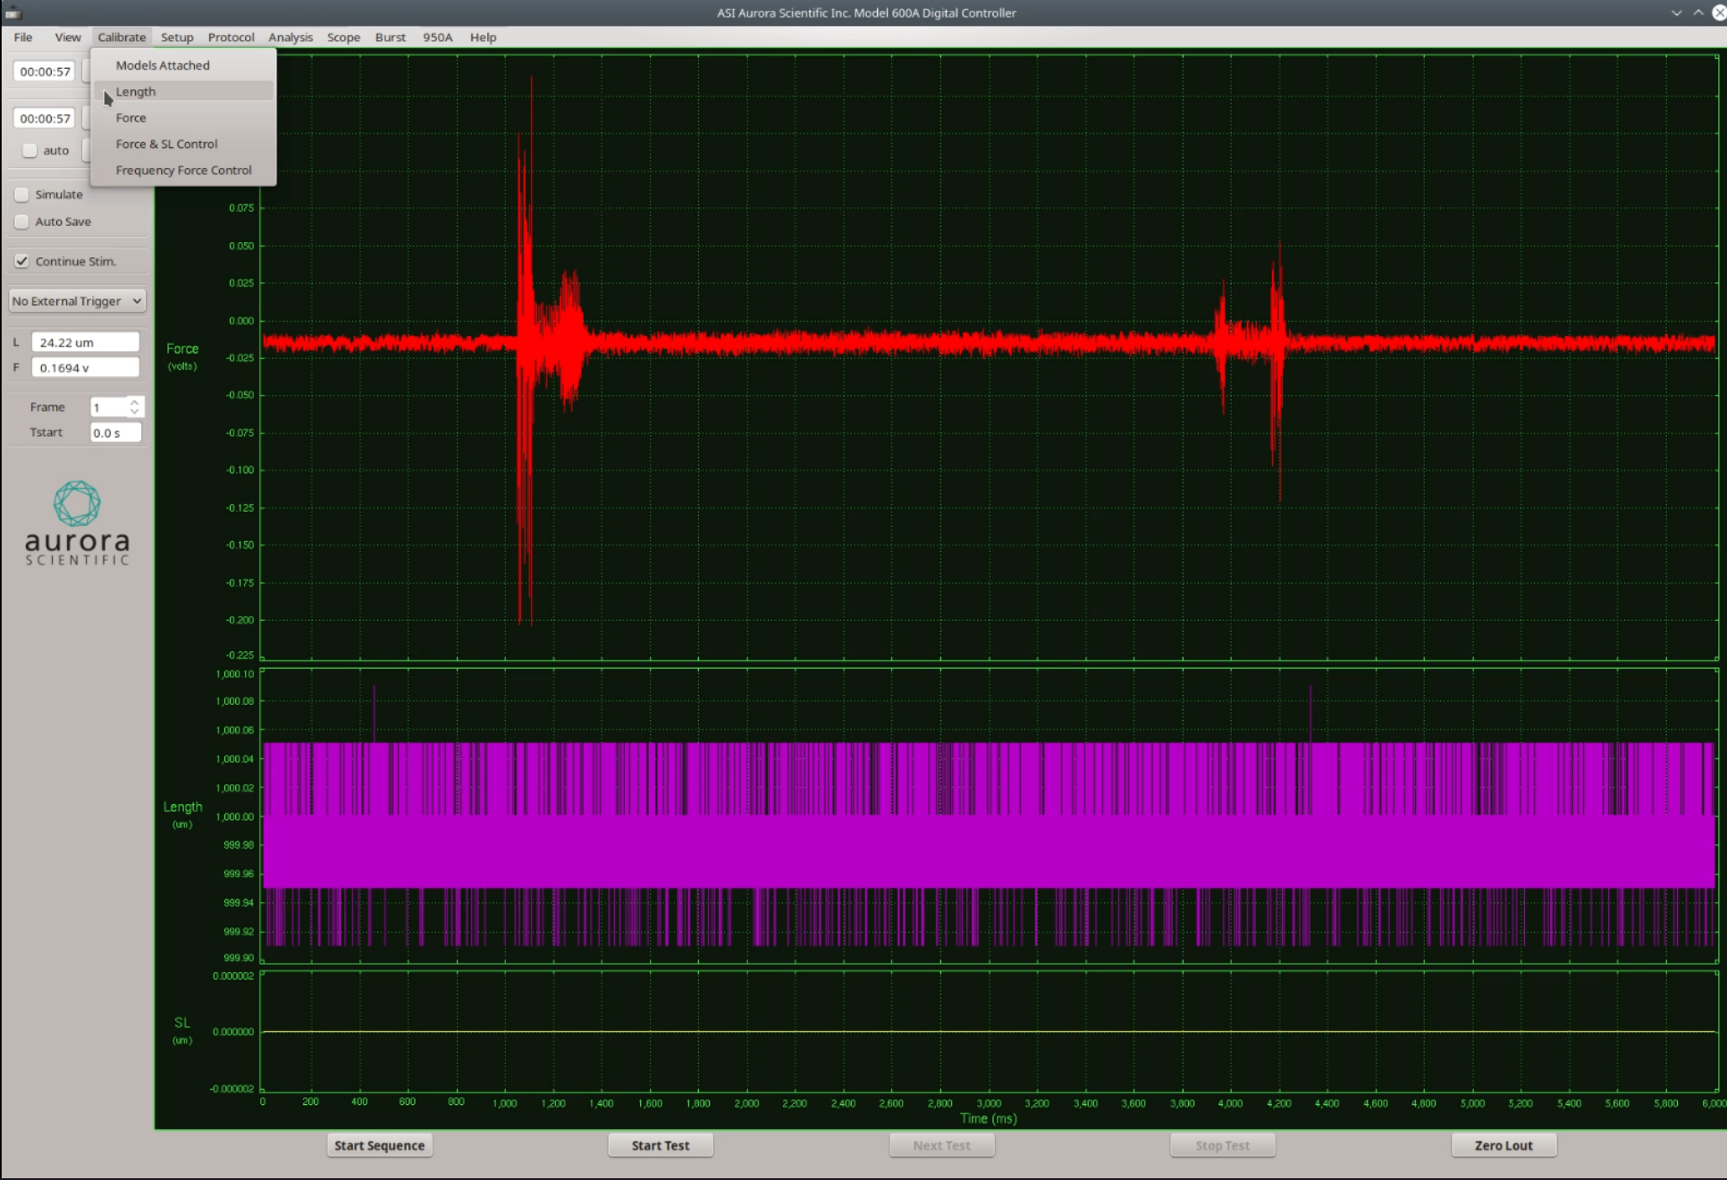Click the Next Test button

(x=941, y=1145)
